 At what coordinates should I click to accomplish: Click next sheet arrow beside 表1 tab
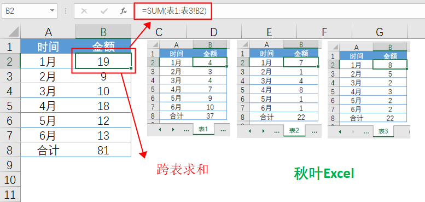[173, 130]
